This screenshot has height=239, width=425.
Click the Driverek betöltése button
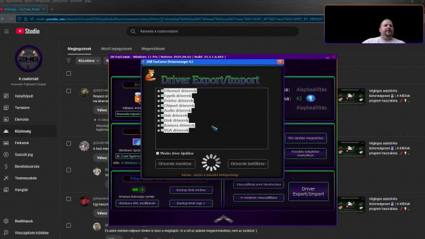(x=248, y=164)
